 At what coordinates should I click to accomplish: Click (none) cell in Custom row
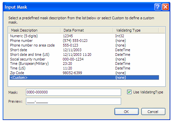pyautogui.click(x=120, y=77)
